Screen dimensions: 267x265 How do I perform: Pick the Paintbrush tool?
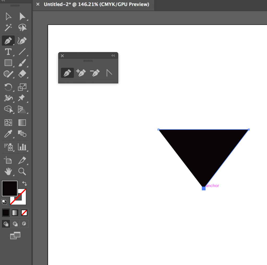[23, 63]
